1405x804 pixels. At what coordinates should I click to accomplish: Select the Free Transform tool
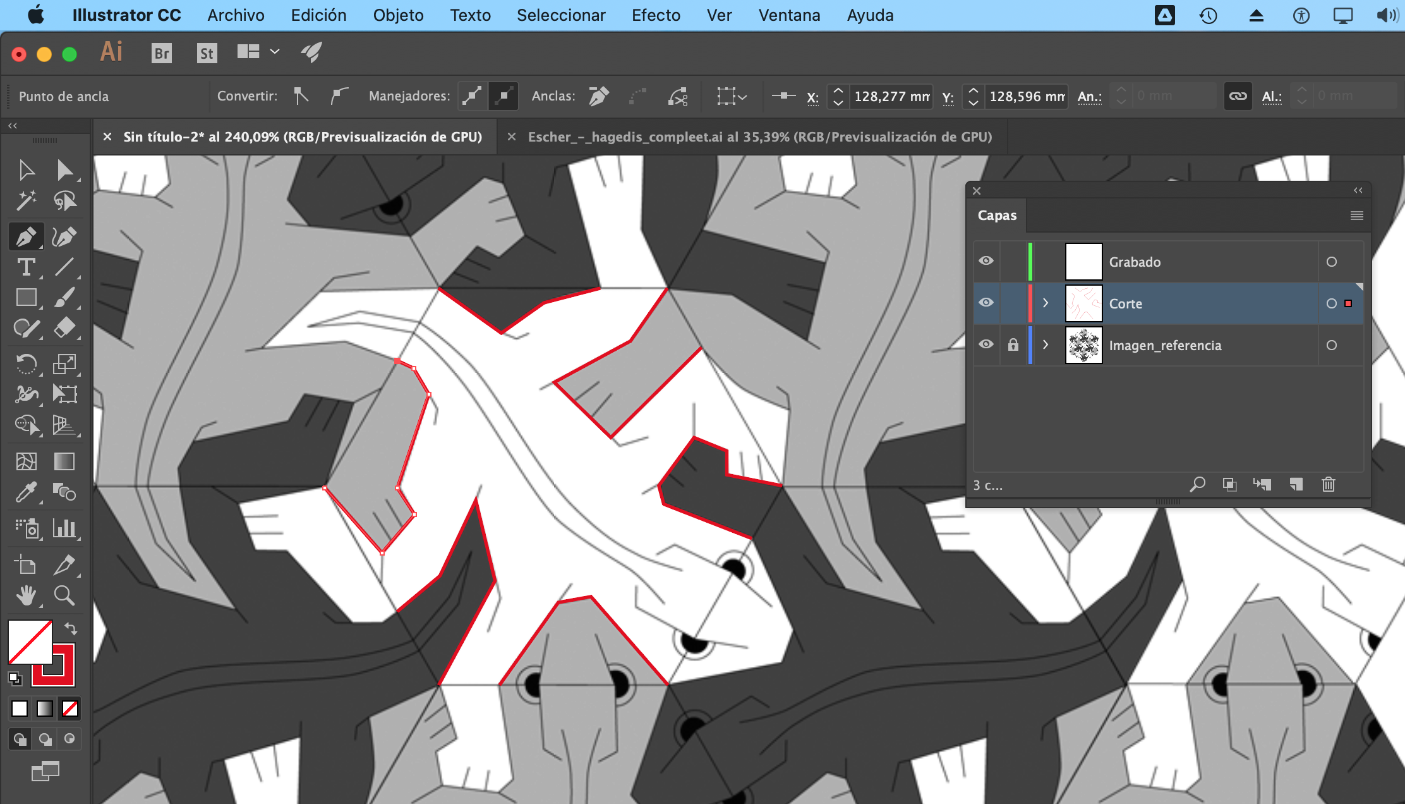[x=64, y=394]
